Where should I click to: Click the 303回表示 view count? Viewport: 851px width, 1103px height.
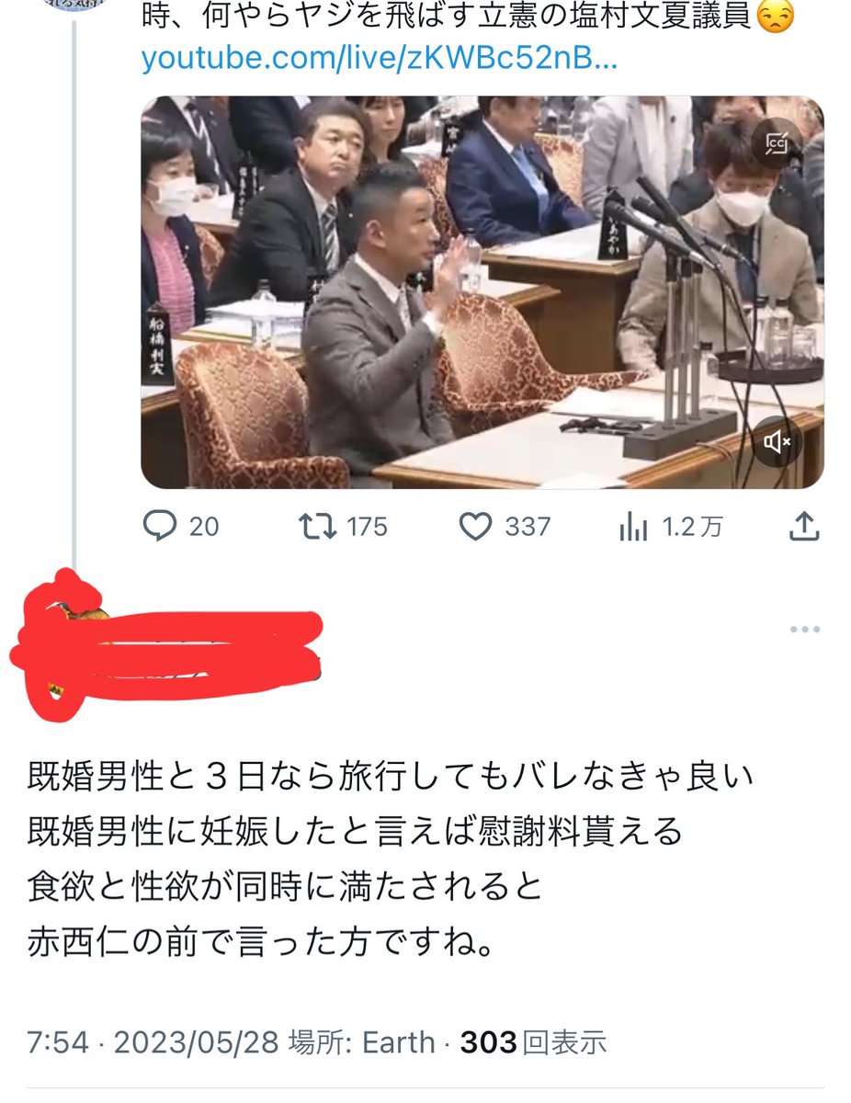point(533,1041)
